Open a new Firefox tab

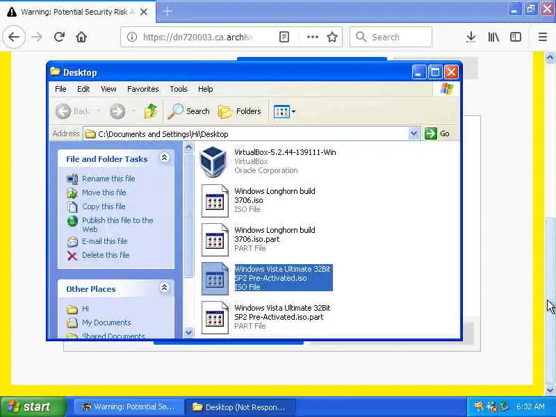coord(167,12)
